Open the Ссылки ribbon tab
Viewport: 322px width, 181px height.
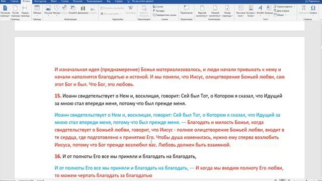tap(65, 1)
